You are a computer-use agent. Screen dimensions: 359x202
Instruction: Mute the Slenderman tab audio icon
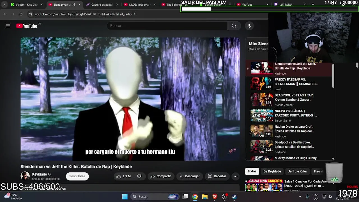(74, 4)
